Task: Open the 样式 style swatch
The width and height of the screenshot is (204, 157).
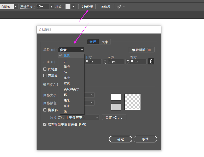Action: 68,7
